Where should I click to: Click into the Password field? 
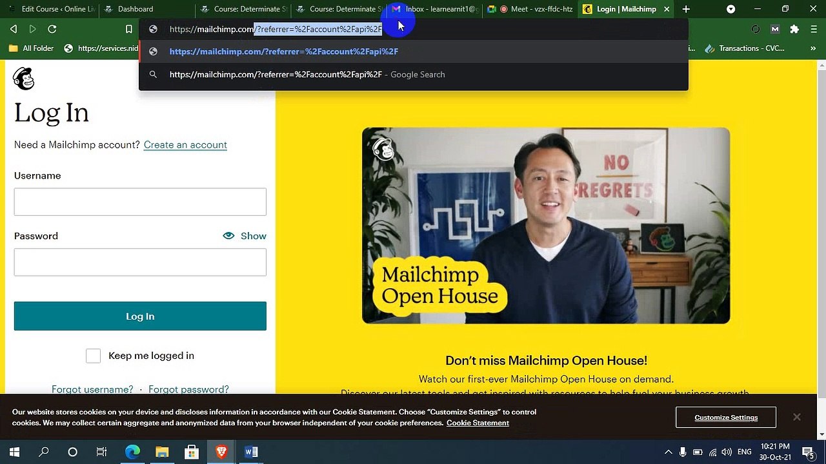(140, 262)
